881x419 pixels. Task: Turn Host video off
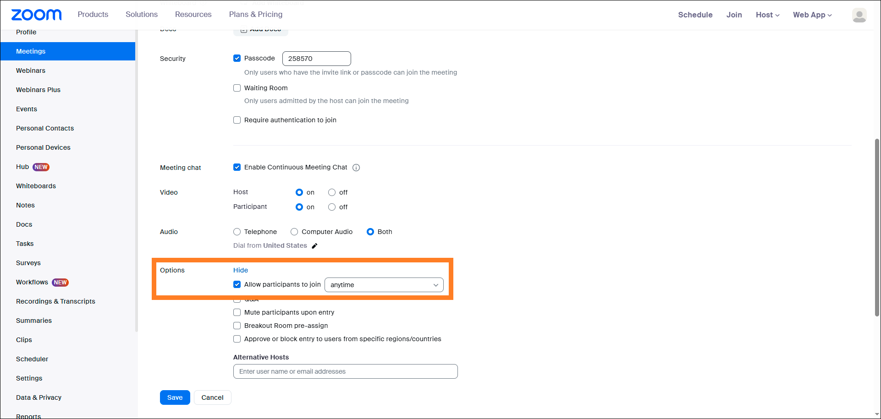pos(332,192)
